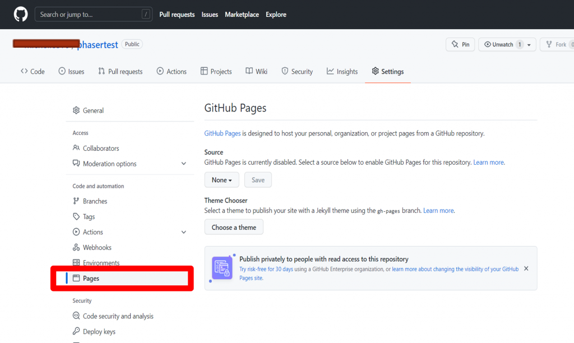
Task: Fork the repository
Action: click(x=557, y=44)
